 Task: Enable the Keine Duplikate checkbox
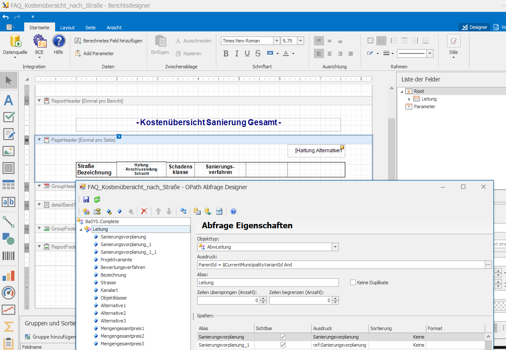click(353, 283)
